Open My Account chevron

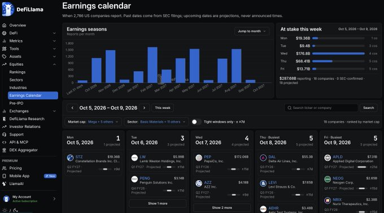point(54,199)
